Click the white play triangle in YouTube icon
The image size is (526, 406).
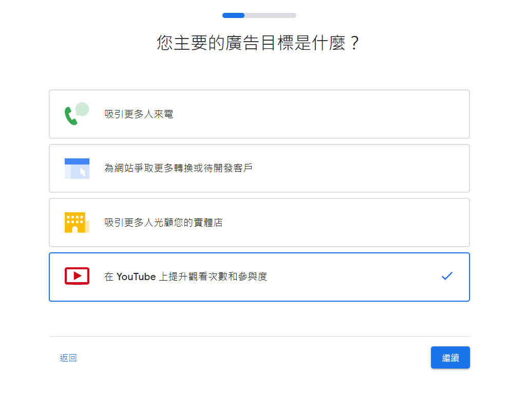78,276
